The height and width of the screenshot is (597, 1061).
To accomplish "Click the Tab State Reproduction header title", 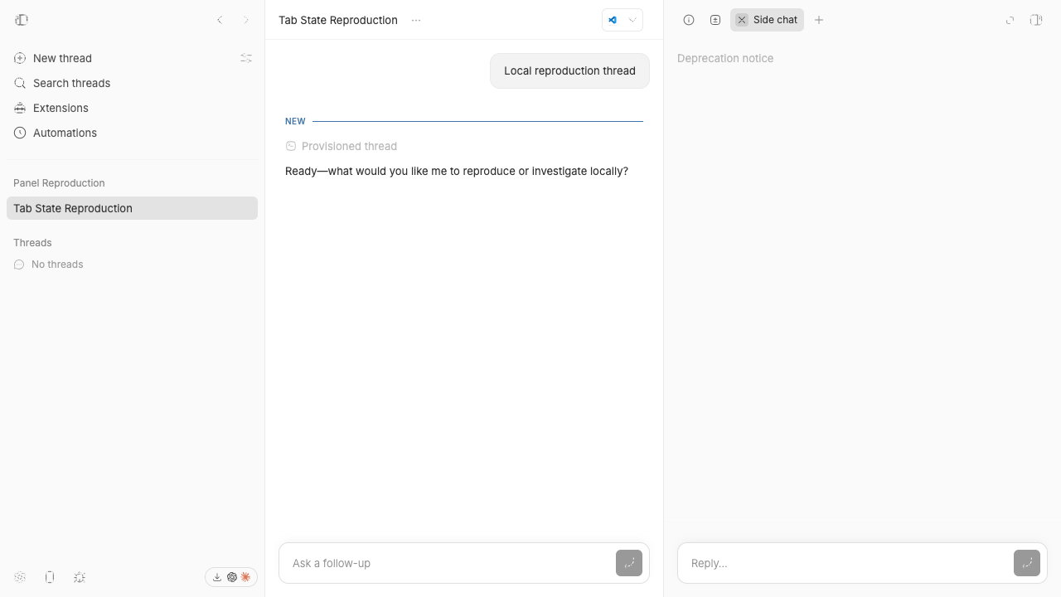I will click(x=338, y=20).
